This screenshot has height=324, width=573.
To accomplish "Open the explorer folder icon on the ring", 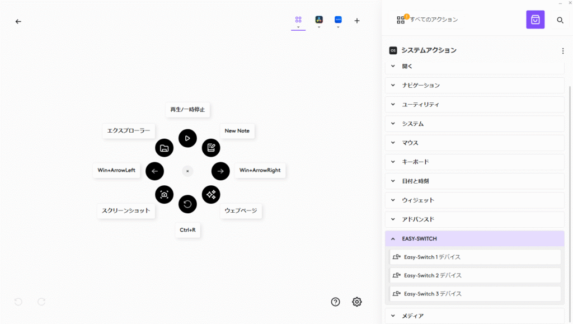I will 165,148.
